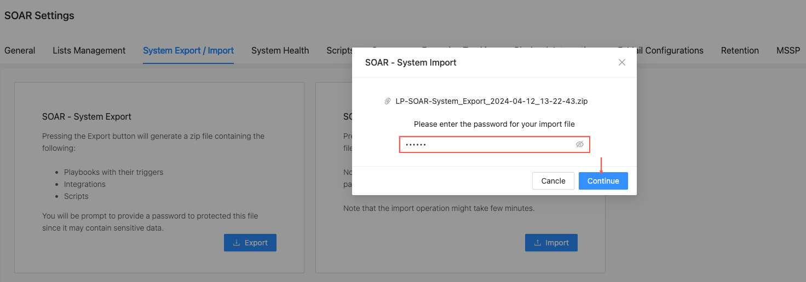Click the upload icon on the Import button
The height and width of the screenshot is (282, 806).
pos(538,243)
